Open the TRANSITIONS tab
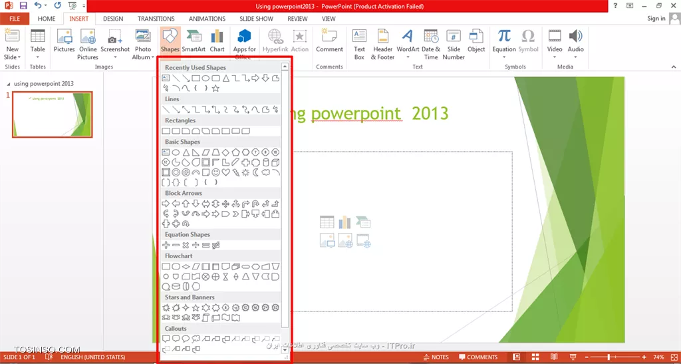 pos(156,19)
